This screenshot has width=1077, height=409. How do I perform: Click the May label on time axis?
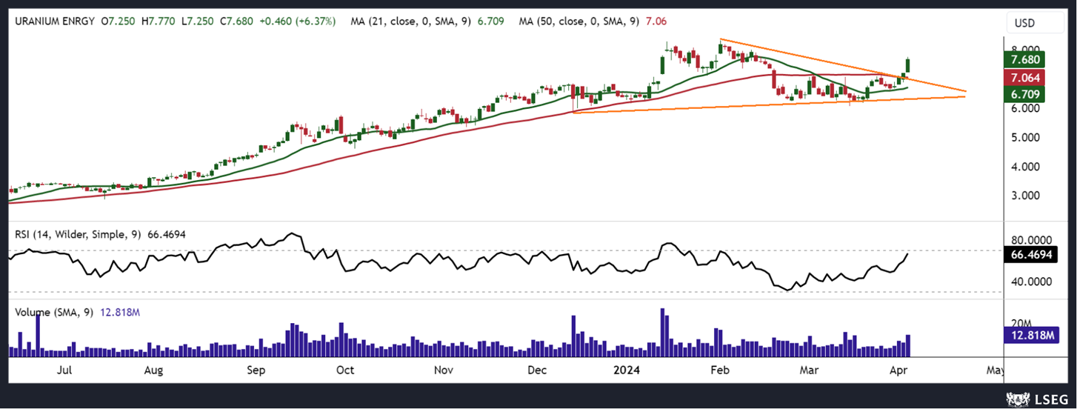tap(995, 369)
